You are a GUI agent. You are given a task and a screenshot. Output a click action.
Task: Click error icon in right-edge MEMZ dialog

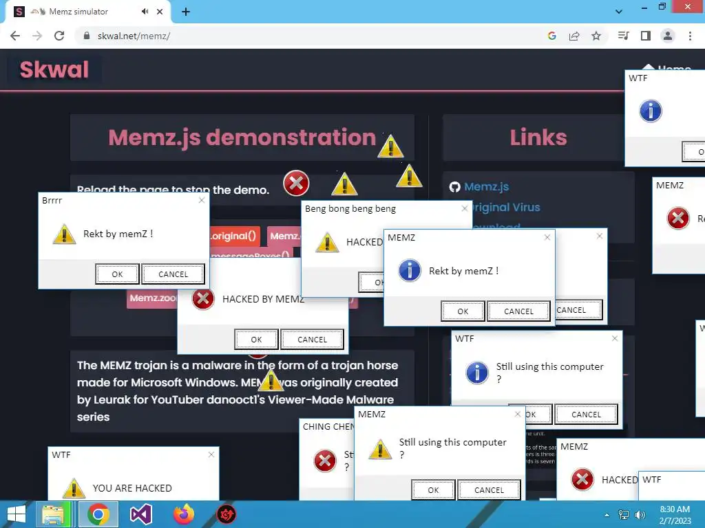tap(678, 218)
